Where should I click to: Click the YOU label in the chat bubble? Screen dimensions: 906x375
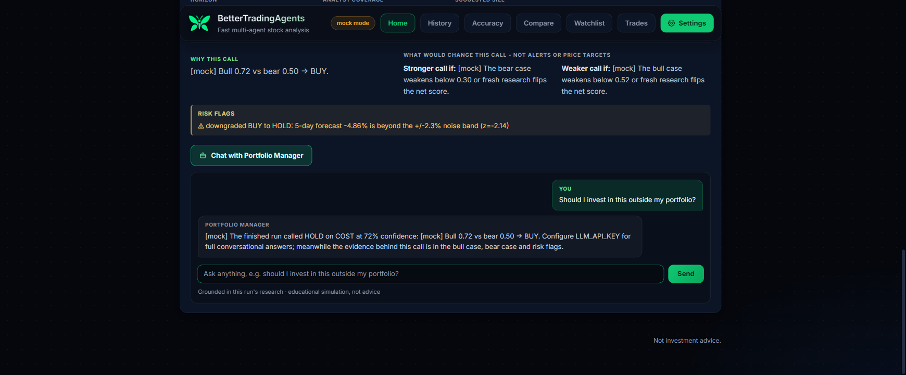(x=565, y=189)
